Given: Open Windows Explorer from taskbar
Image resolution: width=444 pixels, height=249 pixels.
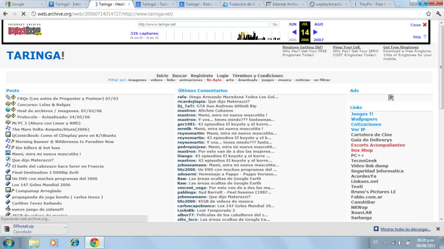Looking at the screenshot, I should point(34,243).
